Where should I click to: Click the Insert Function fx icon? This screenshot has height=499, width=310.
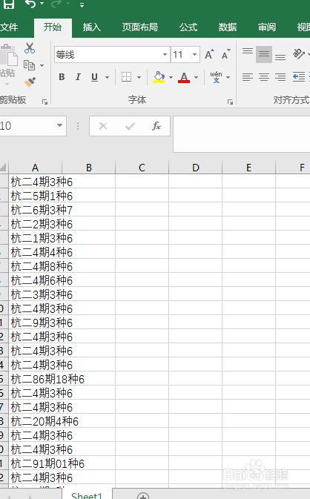156,126
